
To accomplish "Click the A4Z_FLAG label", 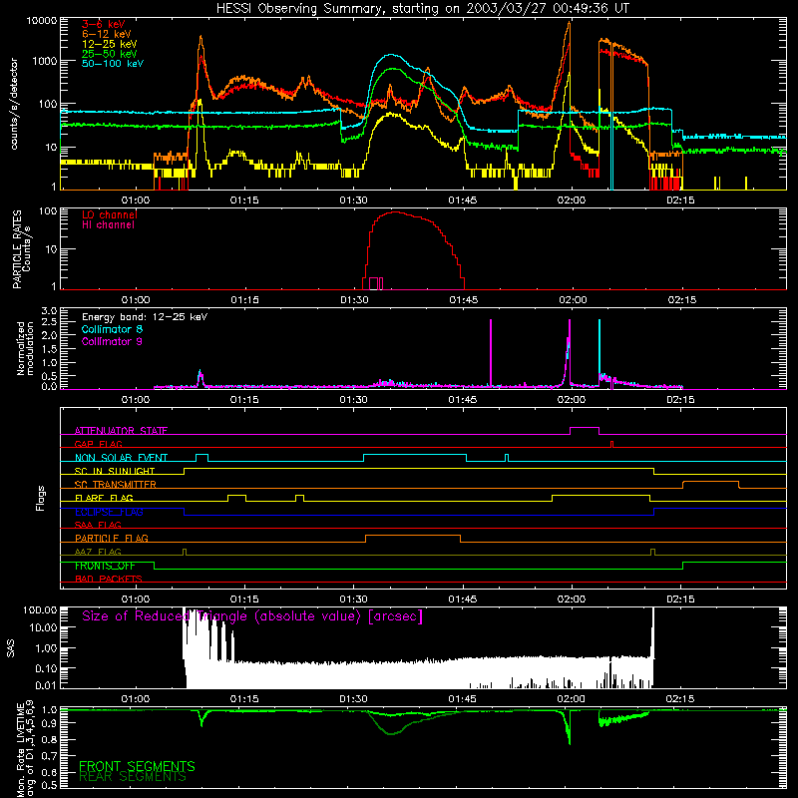I will coord(98,552).
